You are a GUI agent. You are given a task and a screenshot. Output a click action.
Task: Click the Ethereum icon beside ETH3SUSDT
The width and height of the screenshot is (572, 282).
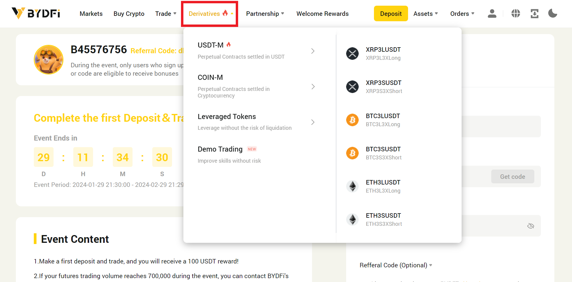(352, 219)
